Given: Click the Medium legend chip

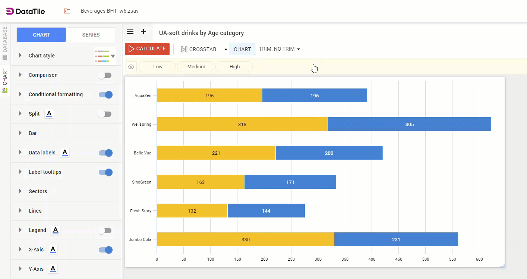Looking at the screenshot, I should point(195,66).
